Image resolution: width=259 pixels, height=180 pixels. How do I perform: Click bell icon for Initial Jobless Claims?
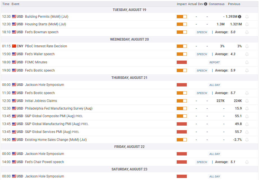(247, 101)
